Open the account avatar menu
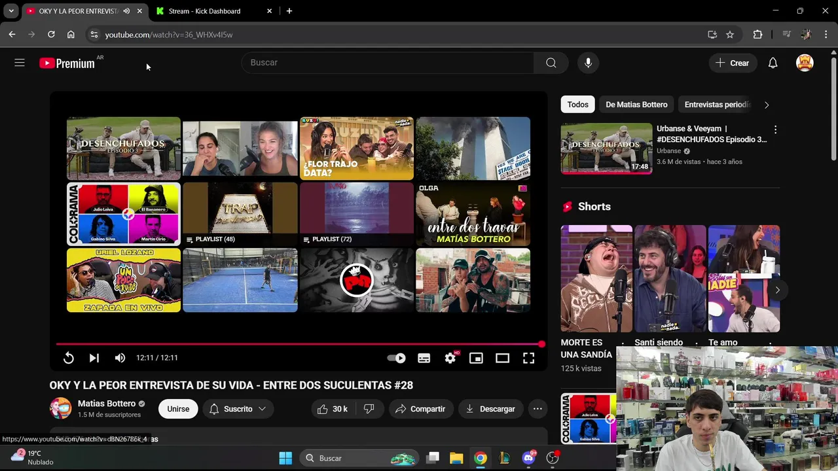Screen dimensions: 838x471 (x=805, y=63)
